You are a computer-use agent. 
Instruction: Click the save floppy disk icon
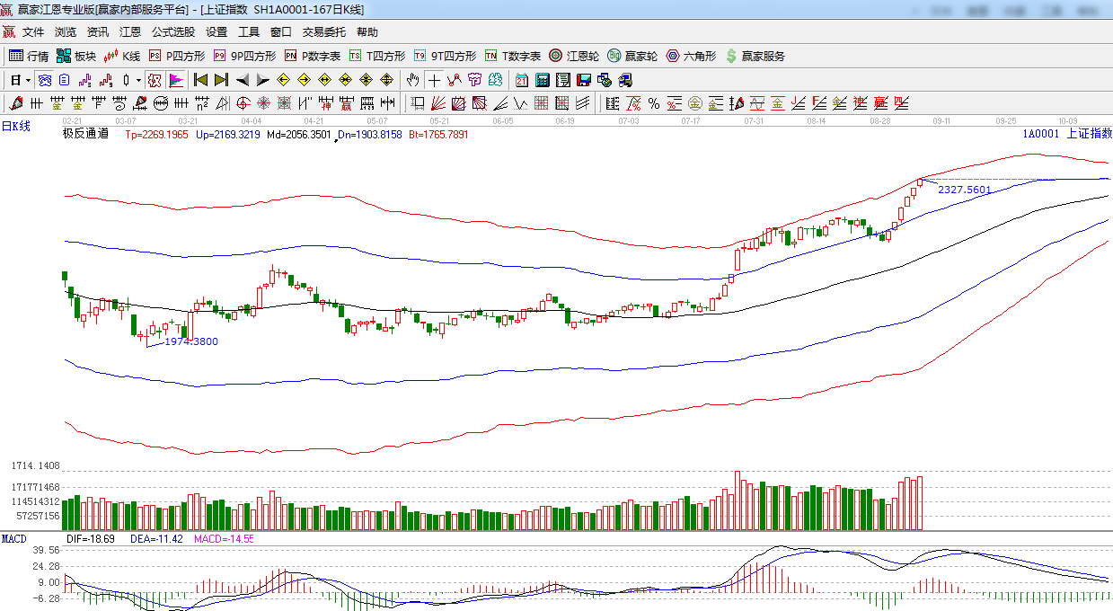click(584, 80)
